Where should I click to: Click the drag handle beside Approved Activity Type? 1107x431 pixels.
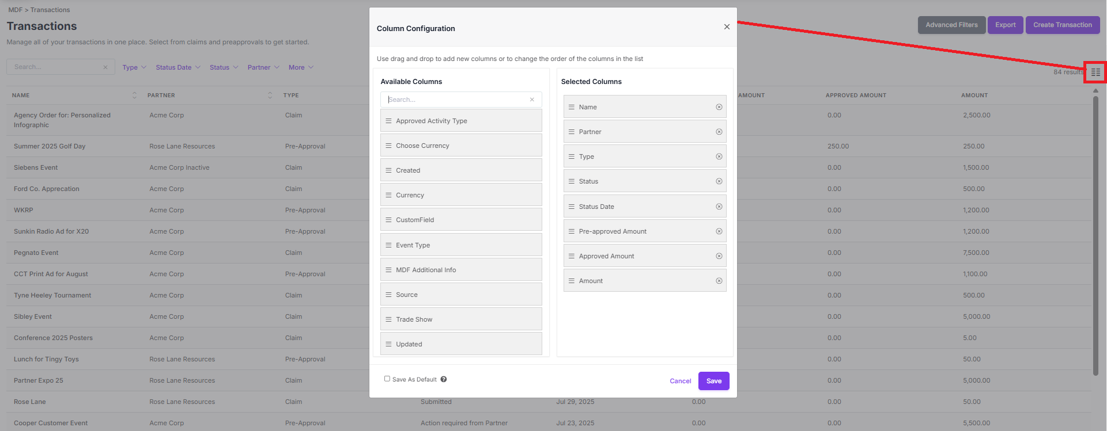[388, 121]
